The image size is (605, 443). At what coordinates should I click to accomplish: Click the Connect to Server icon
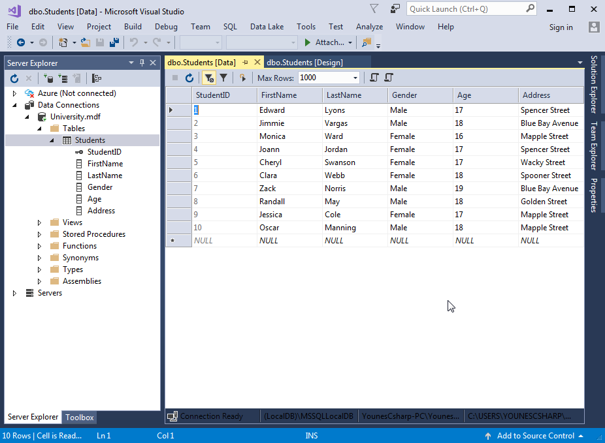click(63, 78)
